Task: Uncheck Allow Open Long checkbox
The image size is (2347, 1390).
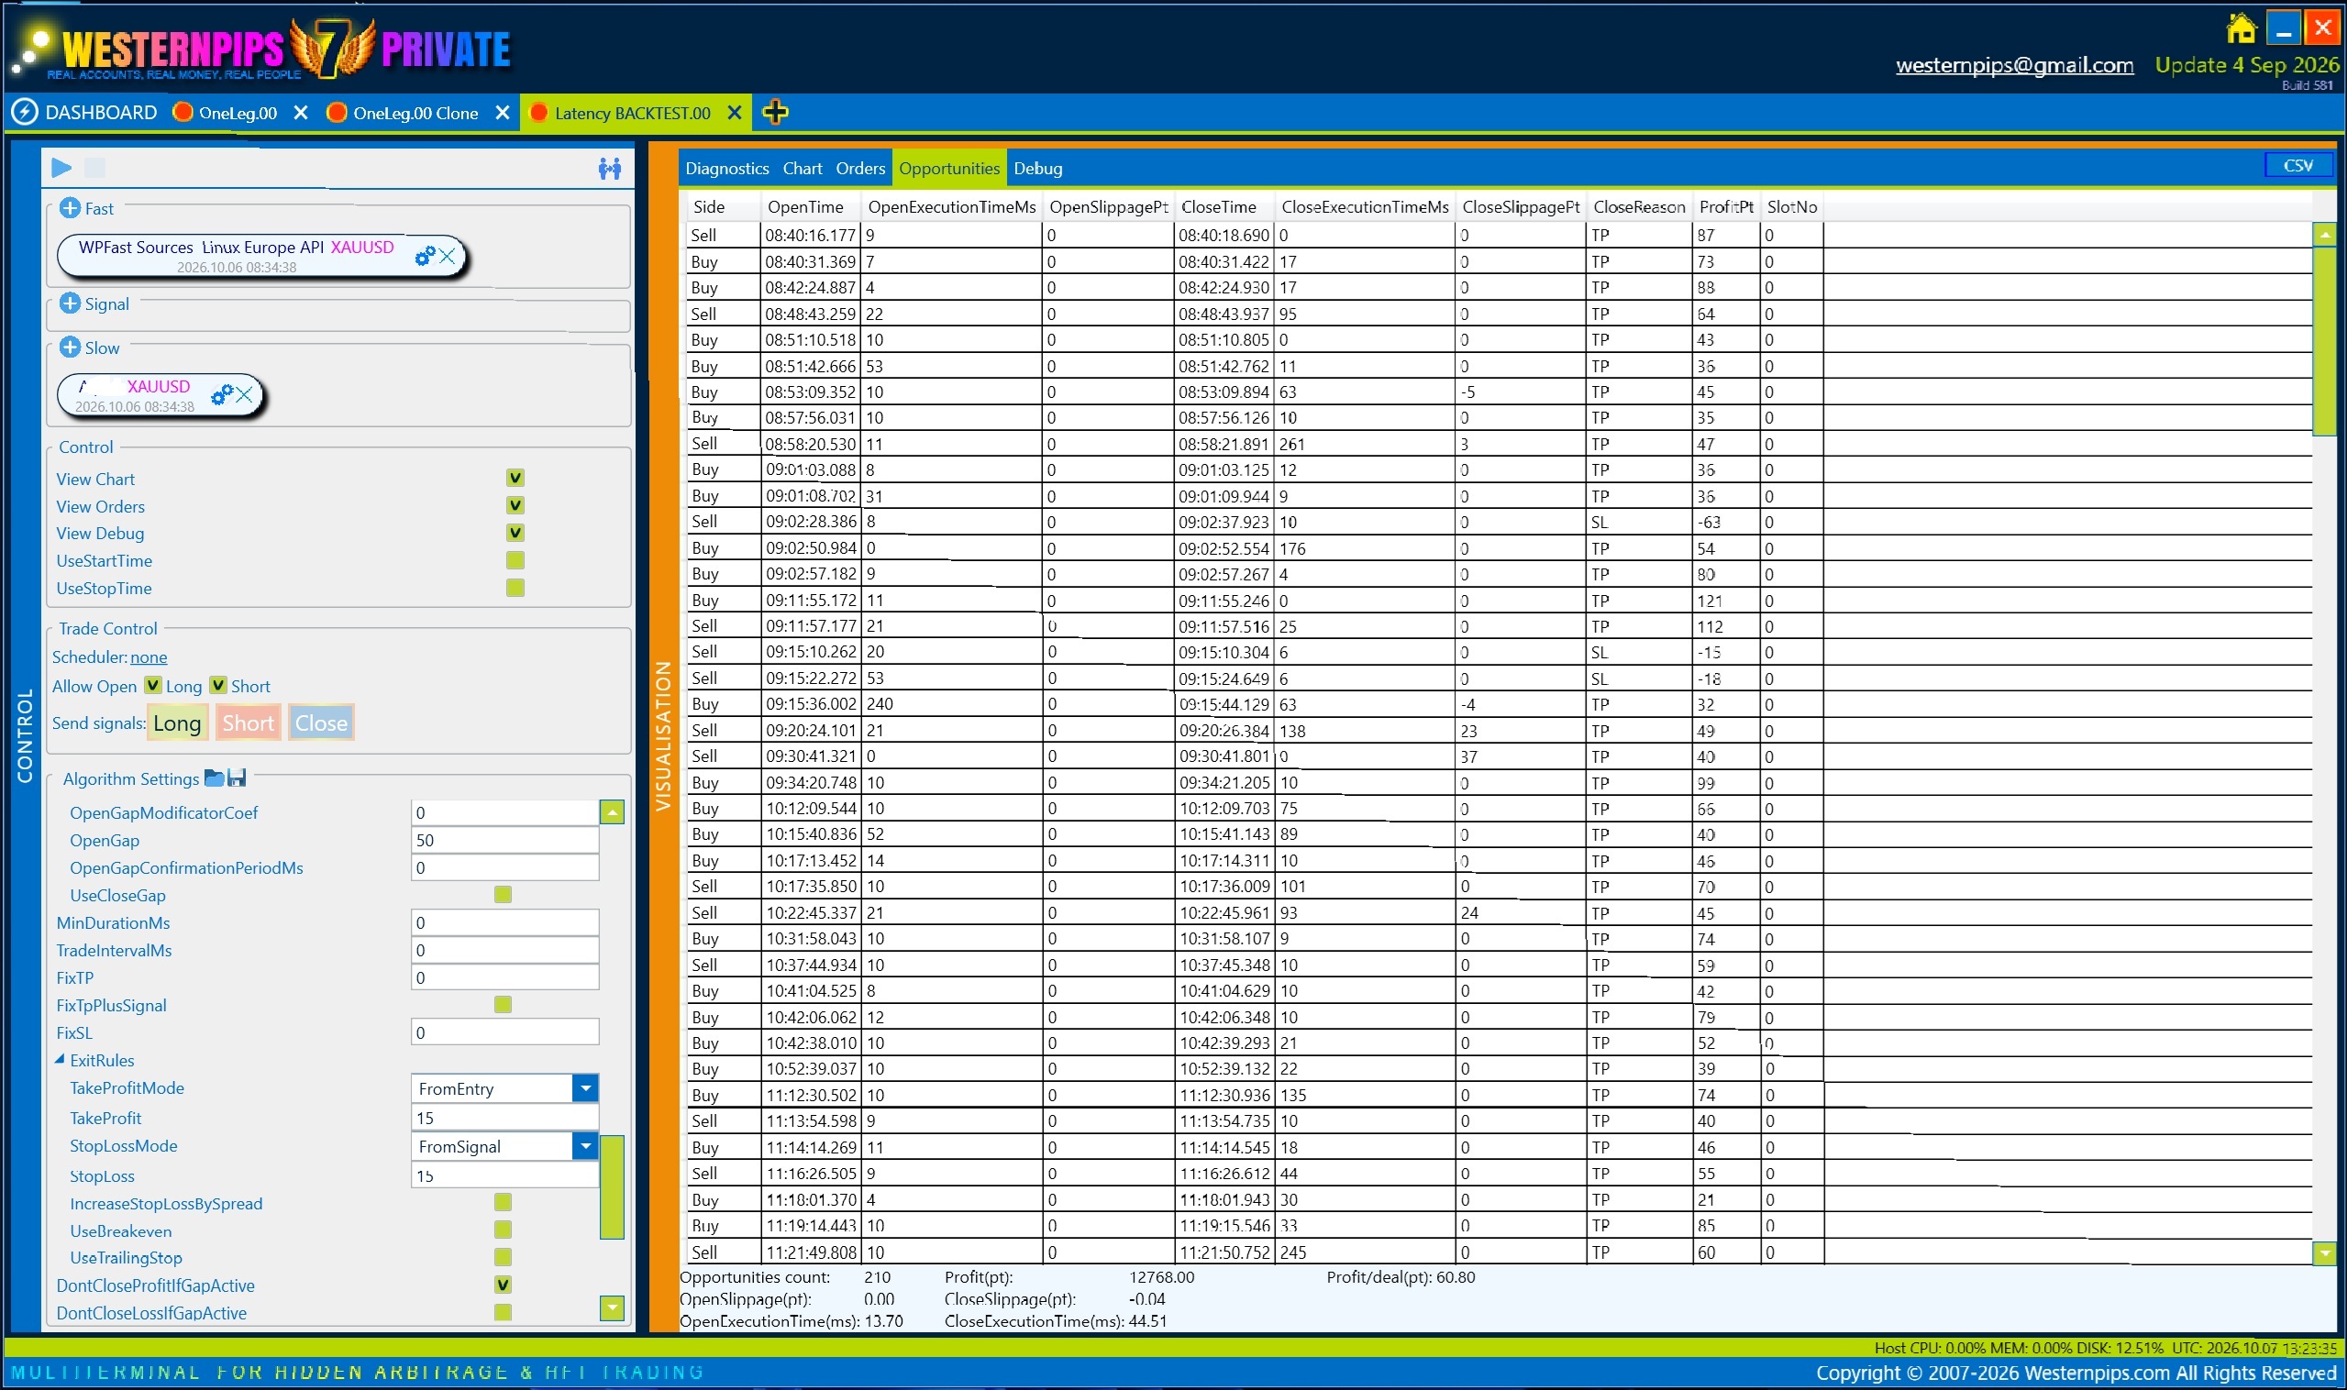Action: 153,685
